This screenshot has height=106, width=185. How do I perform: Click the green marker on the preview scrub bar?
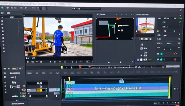tap(62, 67)
